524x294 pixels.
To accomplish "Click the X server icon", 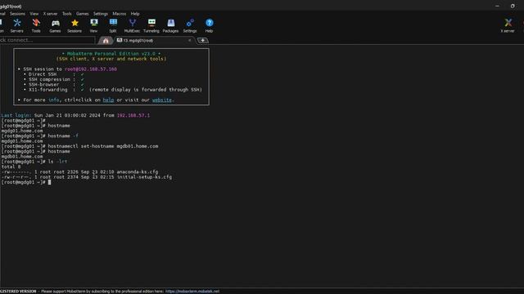I will pyautogui.click(x=508, y=25).
